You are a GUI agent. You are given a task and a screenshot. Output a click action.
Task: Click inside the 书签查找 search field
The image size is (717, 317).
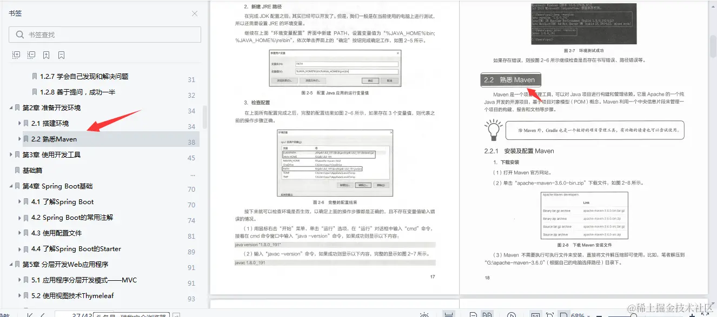pyautogui.click(x=104, y=33)
